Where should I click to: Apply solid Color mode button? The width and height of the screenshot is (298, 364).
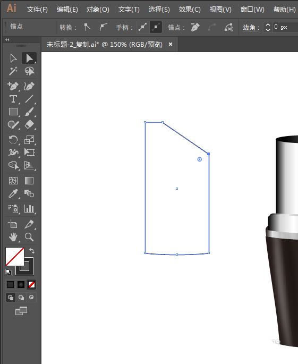pos(10,284)
